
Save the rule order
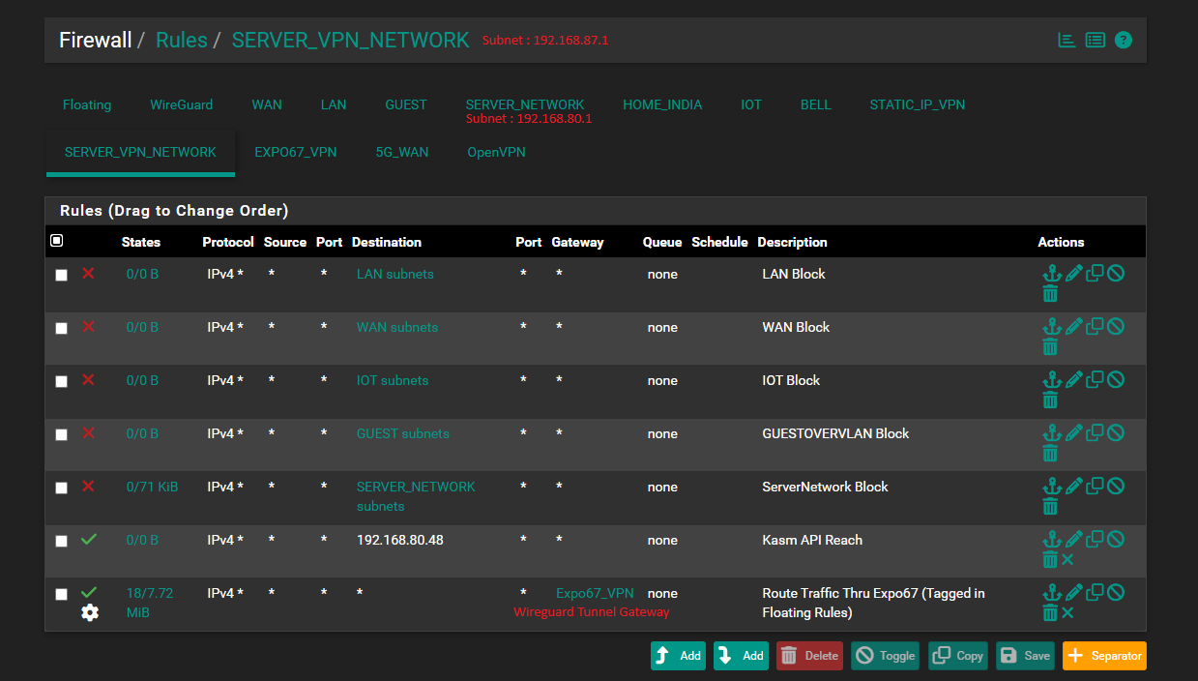1026,655
